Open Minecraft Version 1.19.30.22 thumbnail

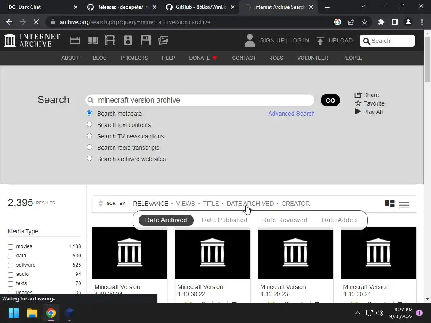[213, 253]
